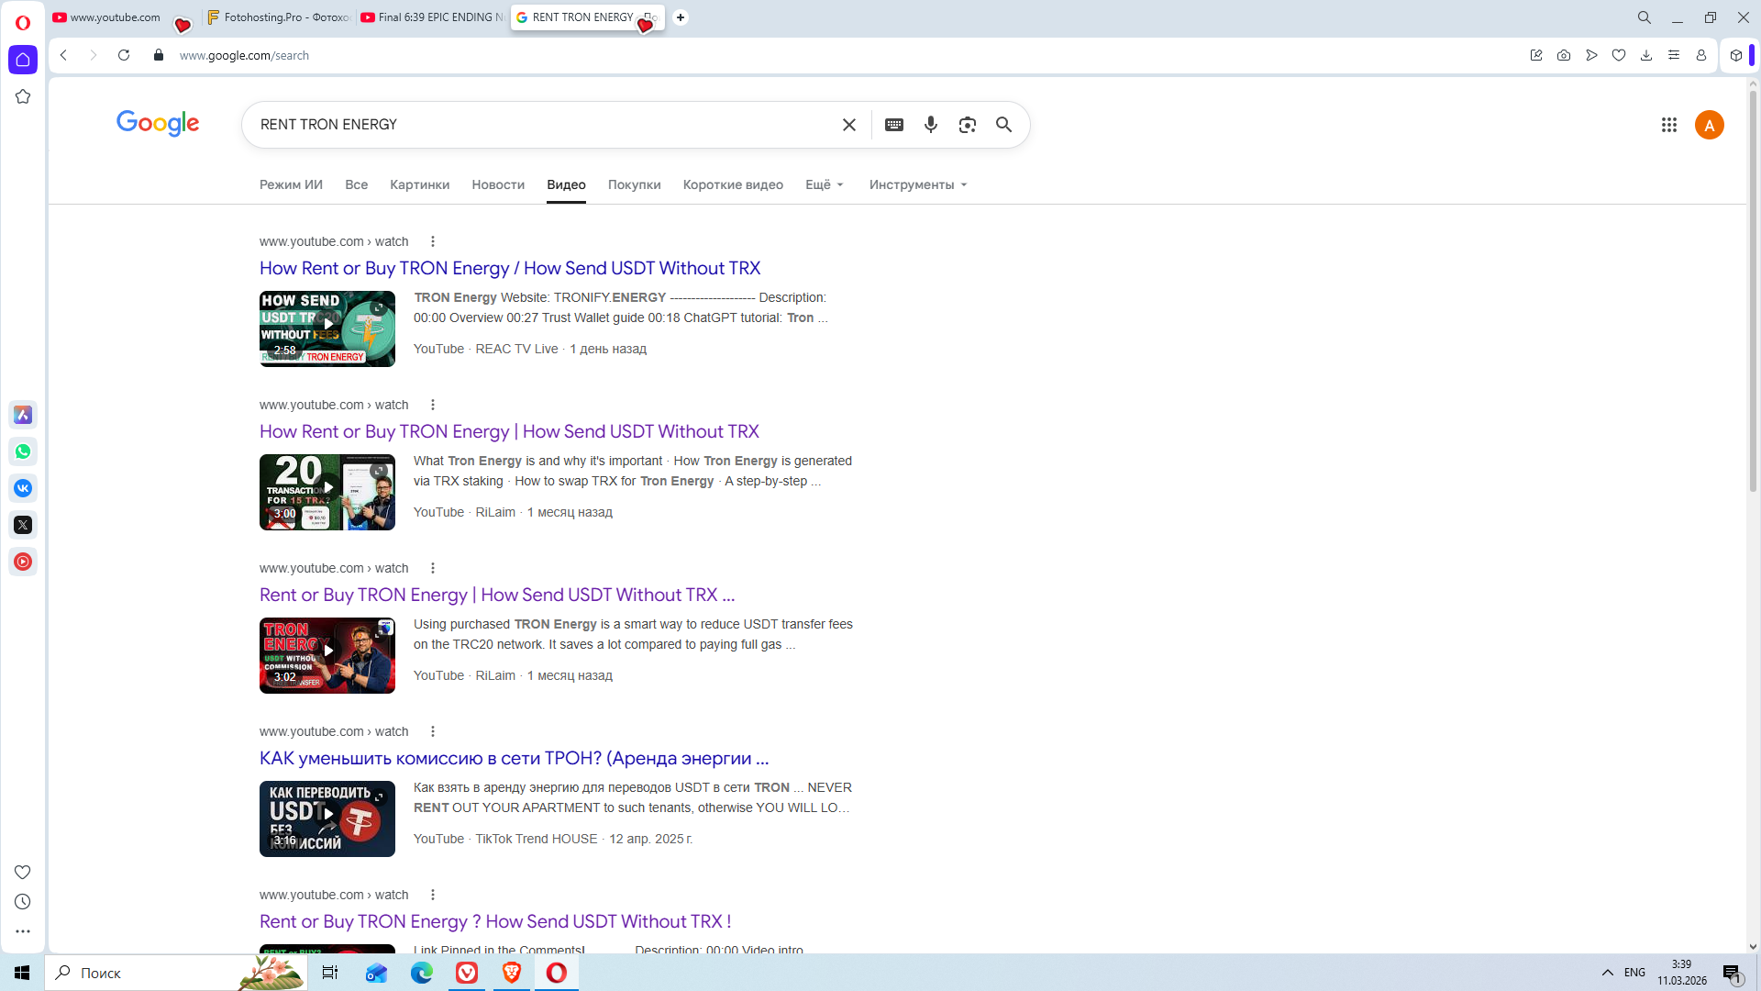Viewport: 1761px width, 991px height.
Task: Open Brave browser from the taskbar
Action: [512, 973]
